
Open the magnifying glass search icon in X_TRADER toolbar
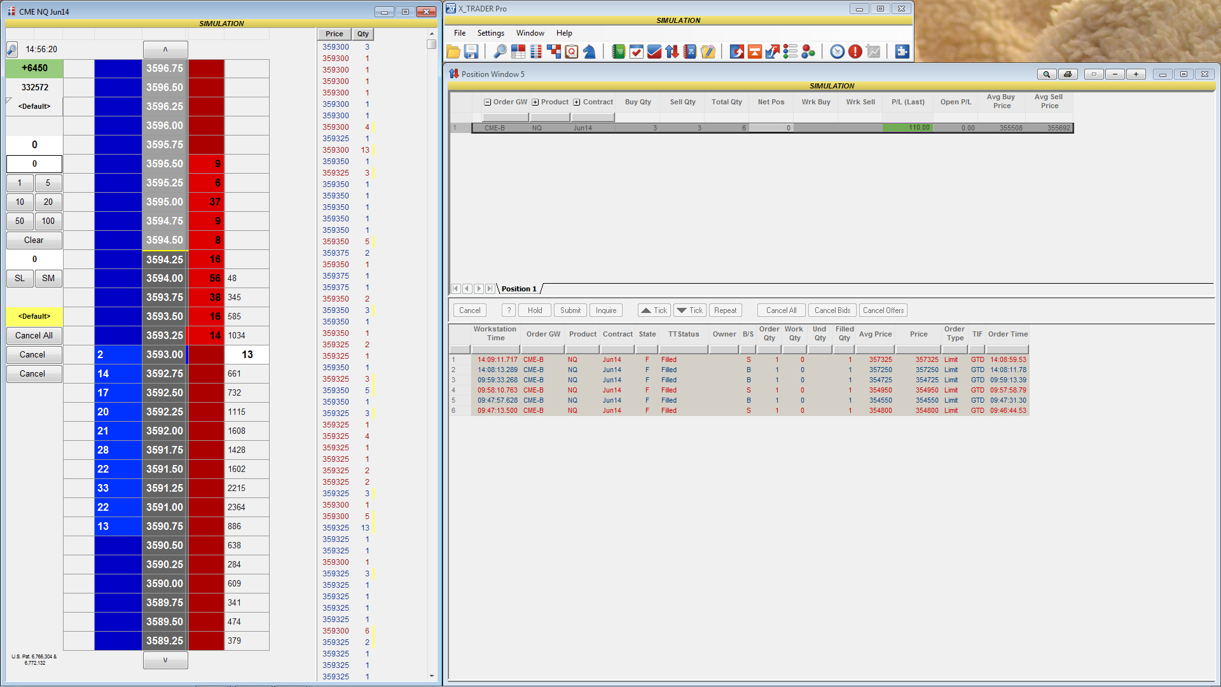500,52
